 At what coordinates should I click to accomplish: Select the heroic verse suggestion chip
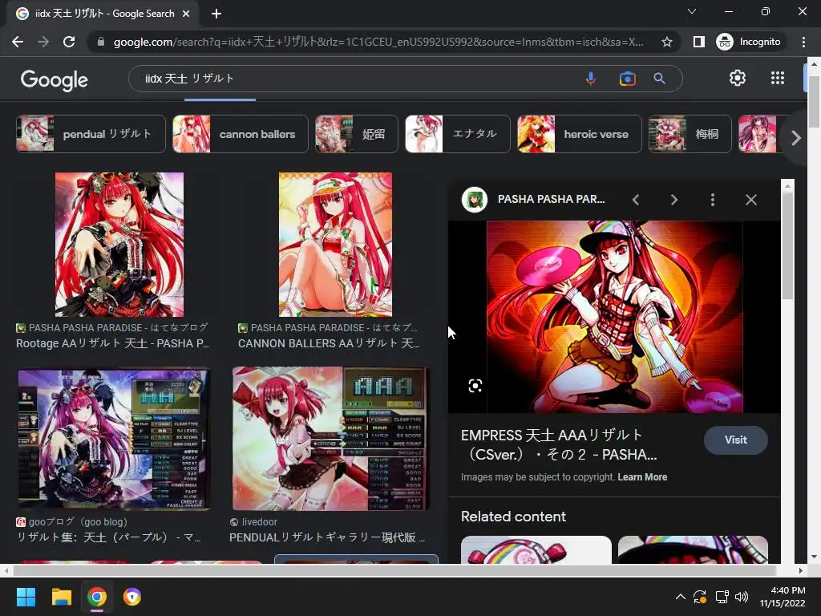point(579,134)
